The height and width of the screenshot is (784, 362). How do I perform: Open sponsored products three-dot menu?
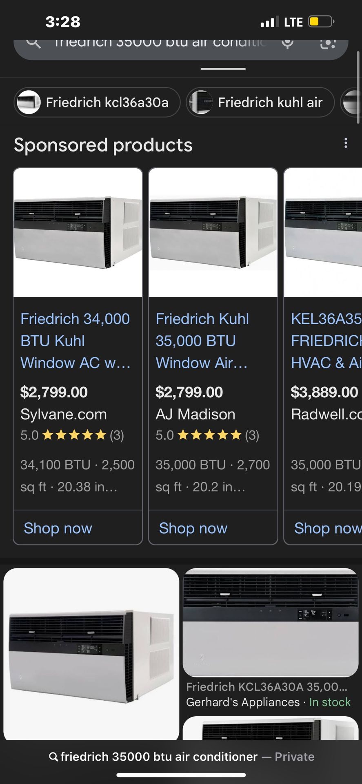pyautogui.click(x=346, y=143)
